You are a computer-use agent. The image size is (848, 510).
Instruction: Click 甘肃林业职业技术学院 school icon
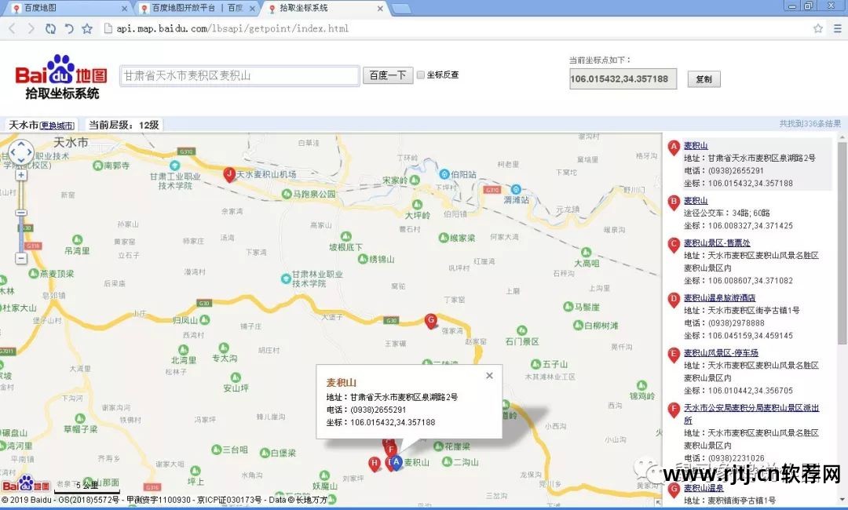pyautogui.click(x=286, y=279)
